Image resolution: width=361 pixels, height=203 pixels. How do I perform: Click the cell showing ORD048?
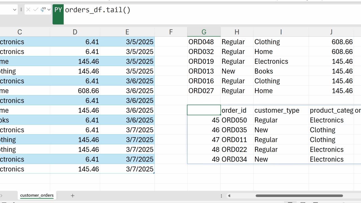[201, 42]
